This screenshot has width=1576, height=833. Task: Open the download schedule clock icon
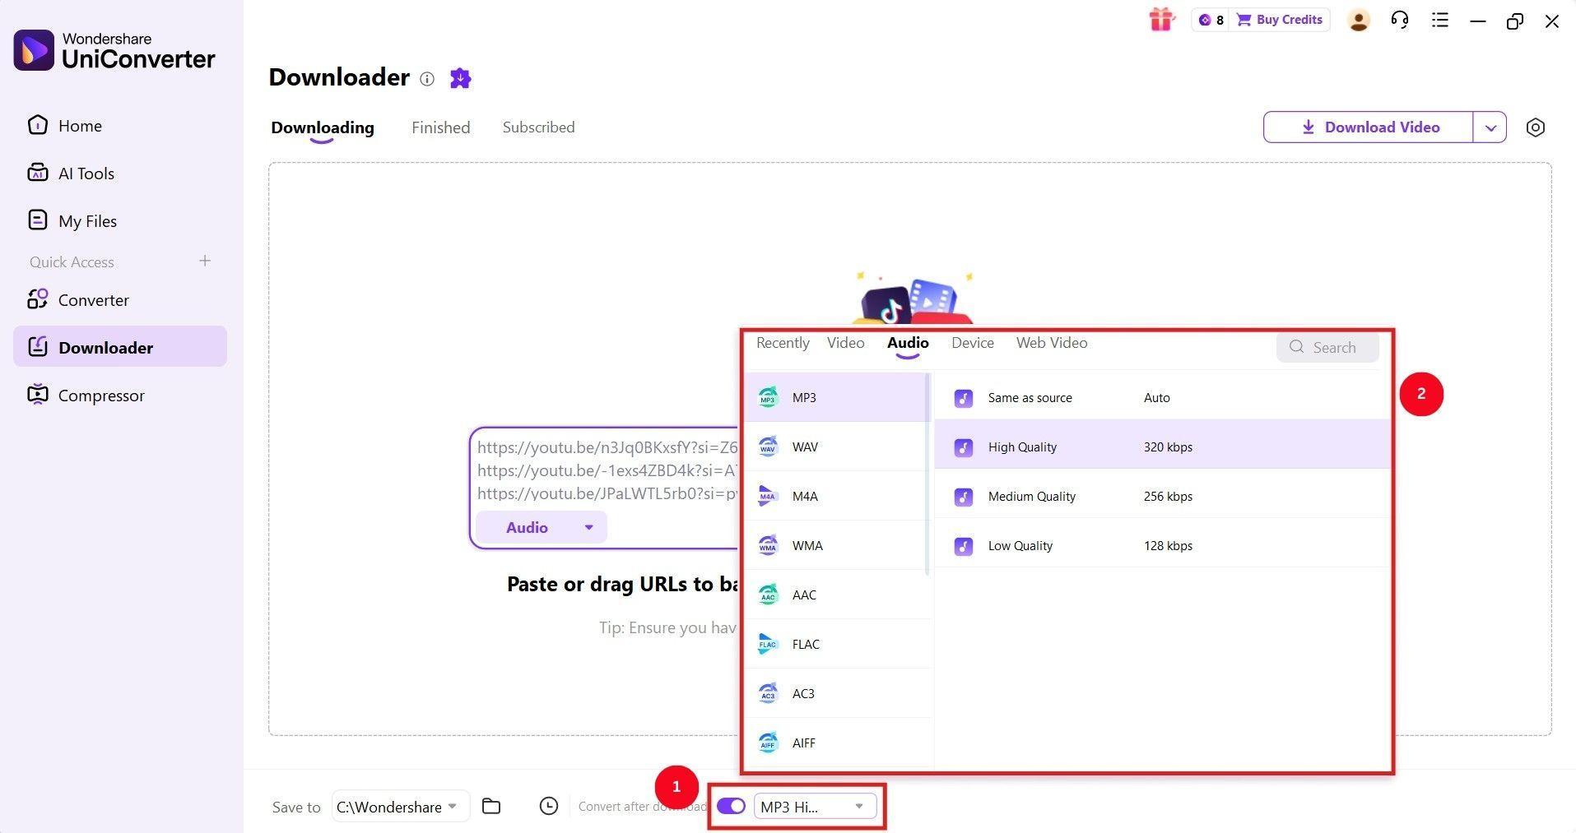point(548,806)
